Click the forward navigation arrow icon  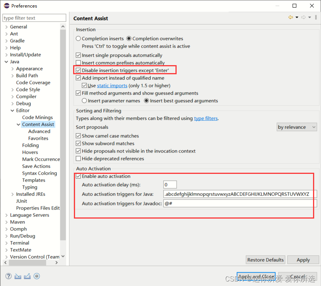304,17
